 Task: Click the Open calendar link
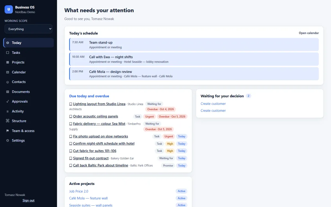[x=309, y=33]
